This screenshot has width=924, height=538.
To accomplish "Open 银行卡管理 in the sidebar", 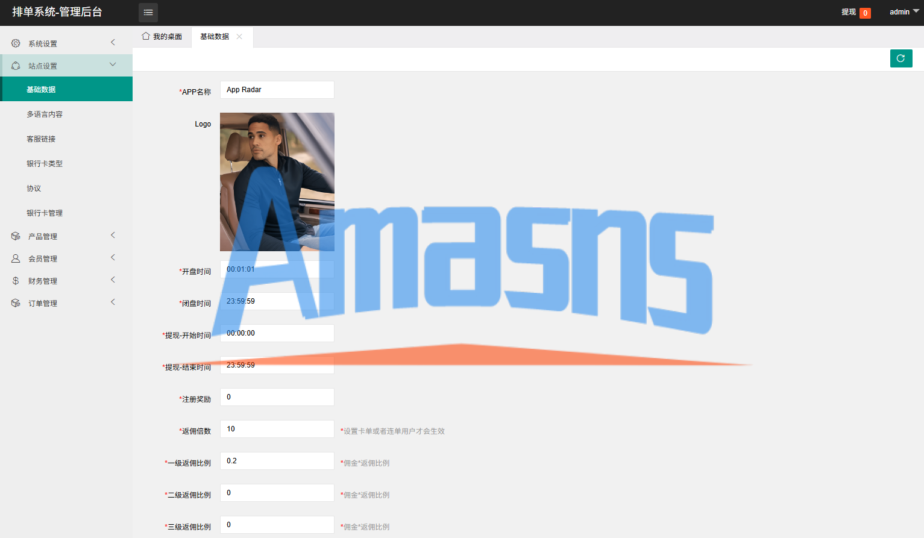I will pyautogui.click(x=66, y=213).
